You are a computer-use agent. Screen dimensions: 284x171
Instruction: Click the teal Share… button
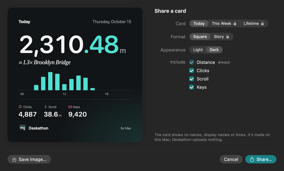click(x=261, y=159)
